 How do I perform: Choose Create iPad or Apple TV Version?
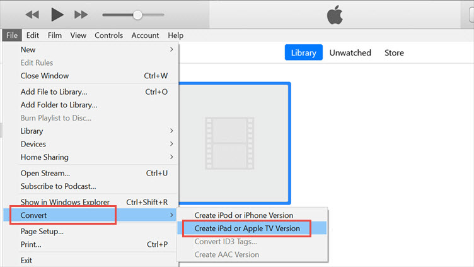247,228
